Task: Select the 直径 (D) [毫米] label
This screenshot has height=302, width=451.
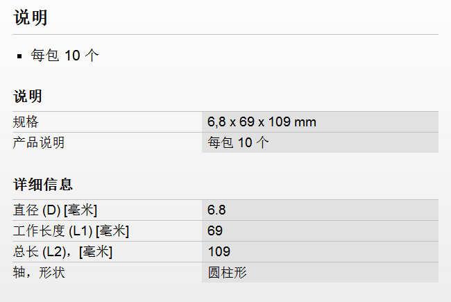Action: pyautogui.click(x=55, y=210)
